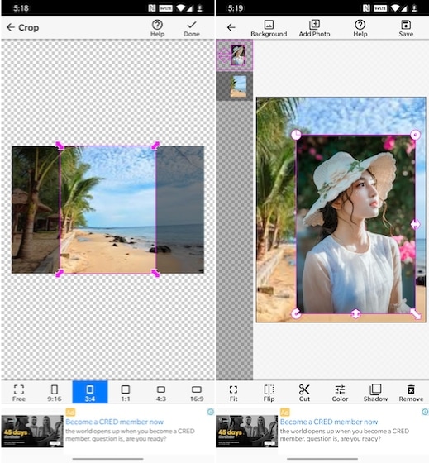Select the 16:9 crop ratio

click(x=197, y=393)
